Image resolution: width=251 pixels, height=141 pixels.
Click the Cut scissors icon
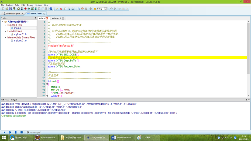pyautogui.click(x=119, y=9)
